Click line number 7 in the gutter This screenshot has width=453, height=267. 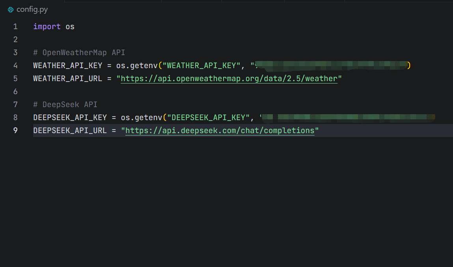pos(15,104)
